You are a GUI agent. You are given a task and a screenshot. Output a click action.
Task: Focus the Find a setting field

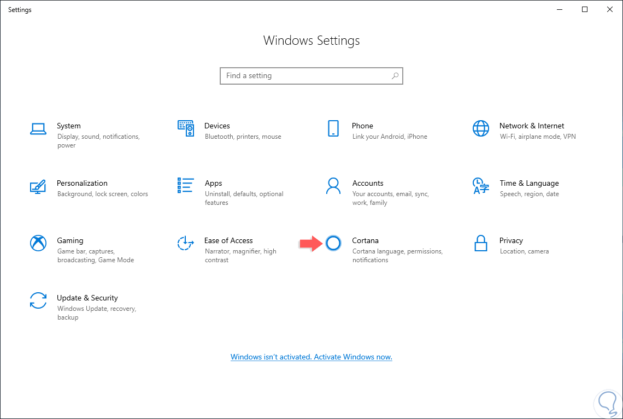[311, 76]
